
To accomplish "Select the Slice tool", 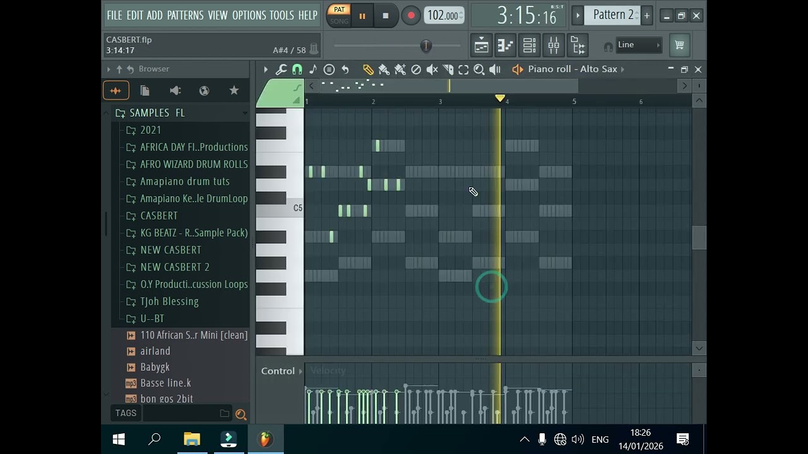I will [x=448, y=69].
